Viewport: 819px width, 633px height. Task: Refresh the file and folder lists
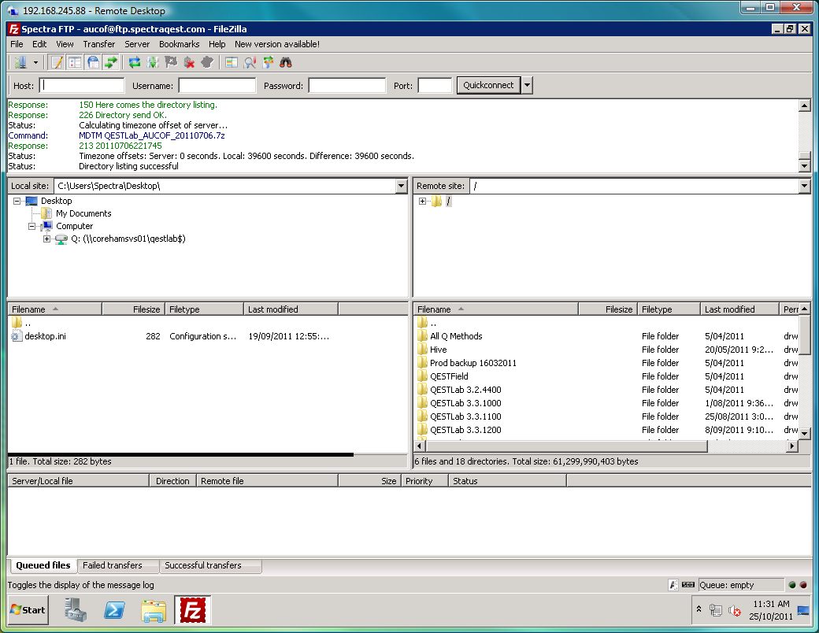135,62
